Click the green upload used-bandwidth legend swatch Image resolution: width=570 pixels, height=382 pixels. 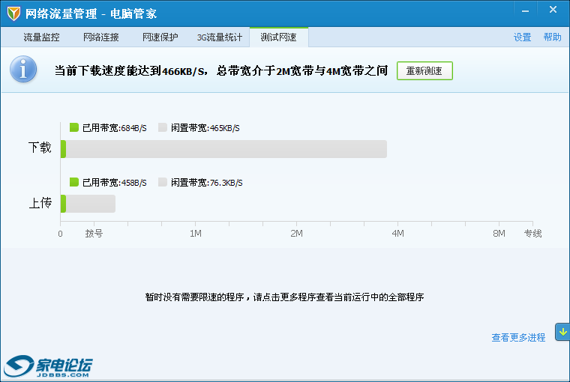point(74,182)
